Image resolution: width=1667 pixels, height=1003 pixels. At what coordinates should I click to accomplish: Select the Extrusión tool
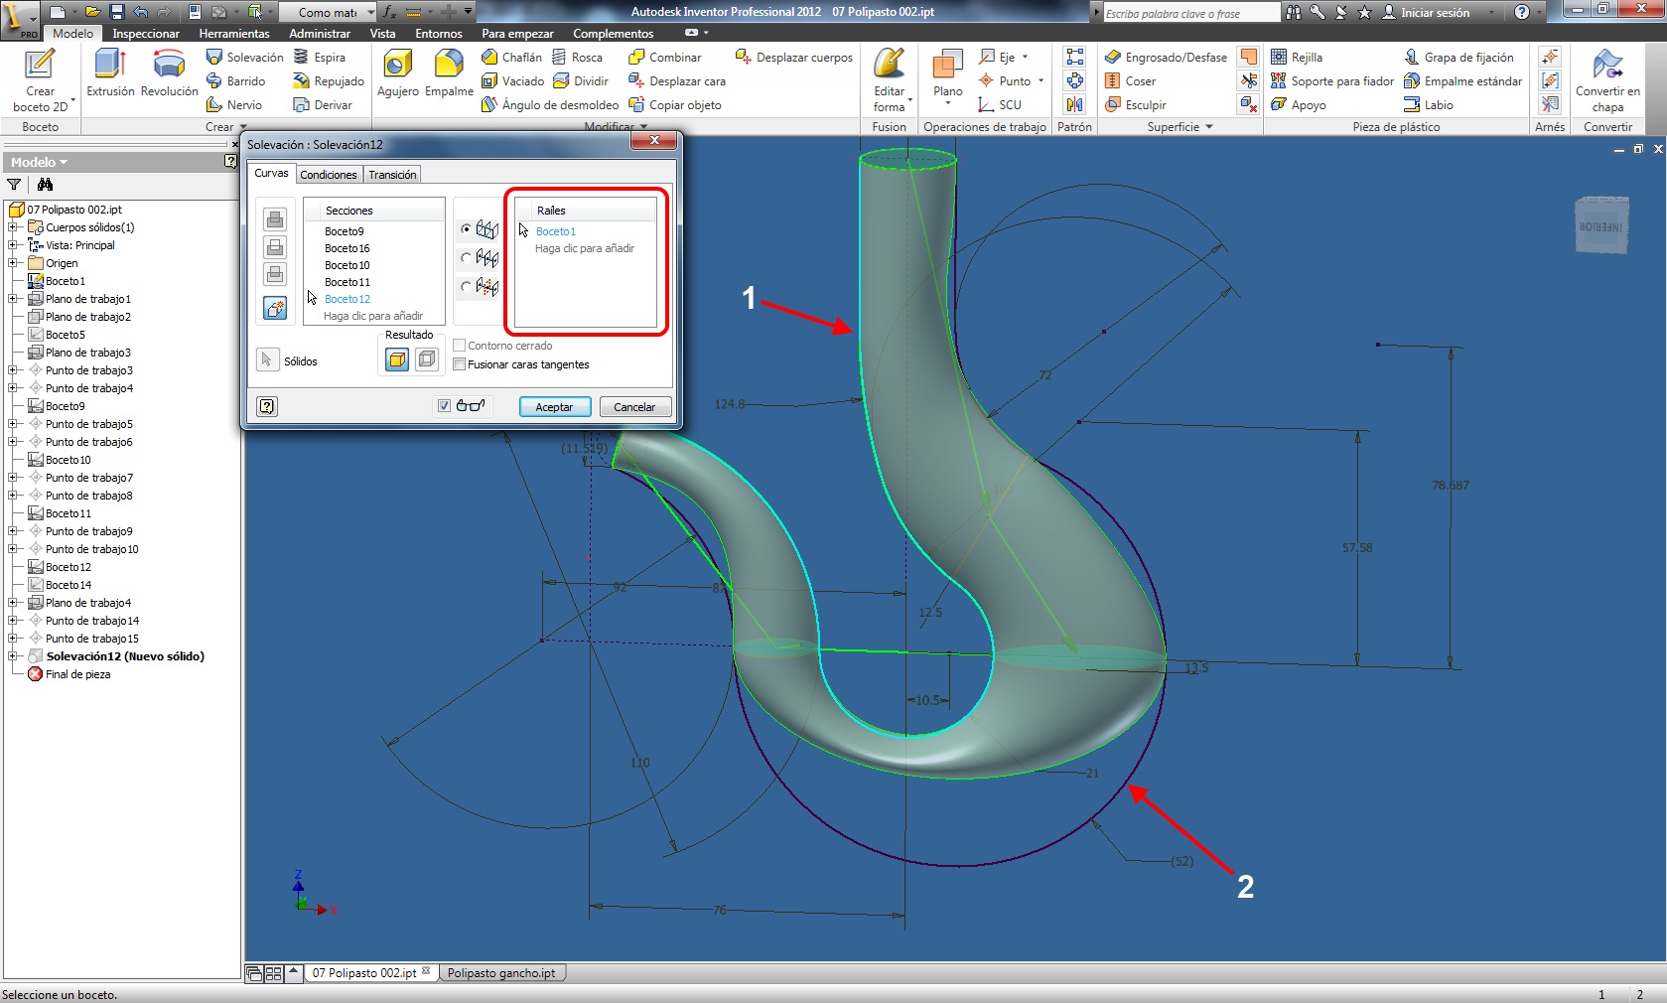tap(110, 72)
